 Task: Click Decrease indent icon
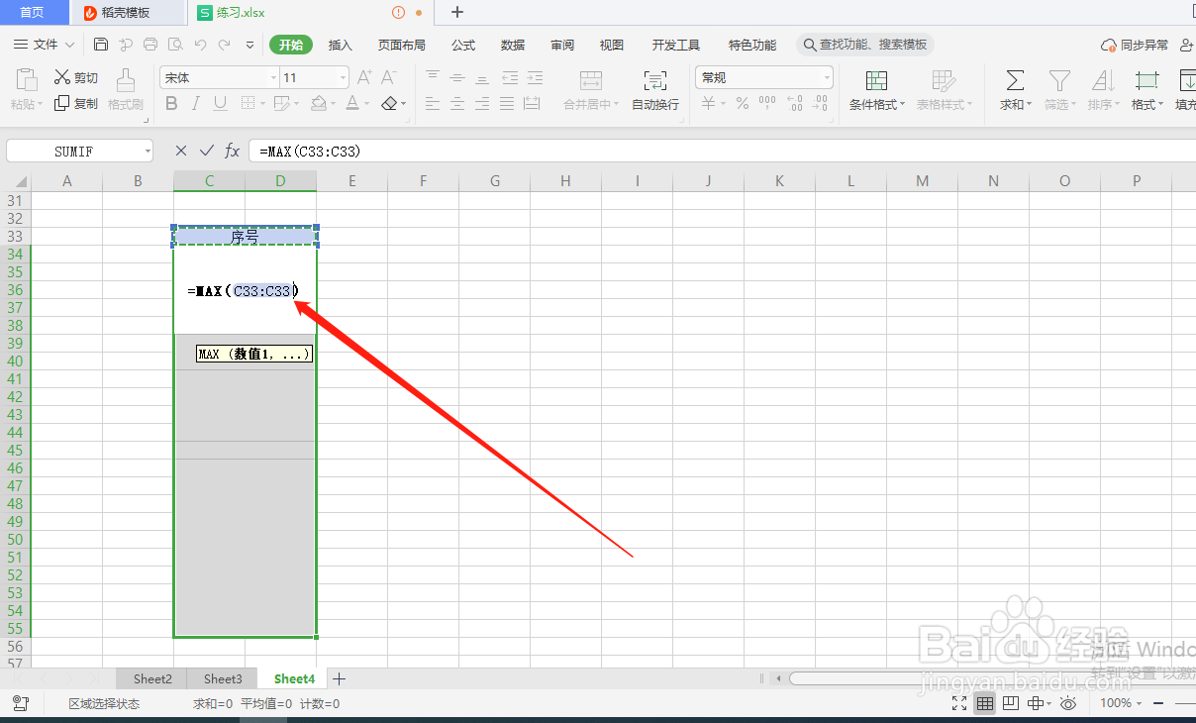click(x=508, y=77)
